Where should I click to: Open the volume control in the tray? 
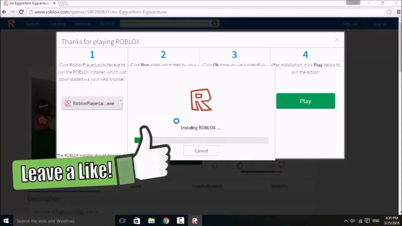353,221
